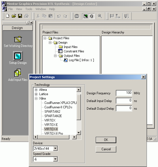
Task: Collapse the Design tree node
Action: pyautogui.click(x=50, y=43)
